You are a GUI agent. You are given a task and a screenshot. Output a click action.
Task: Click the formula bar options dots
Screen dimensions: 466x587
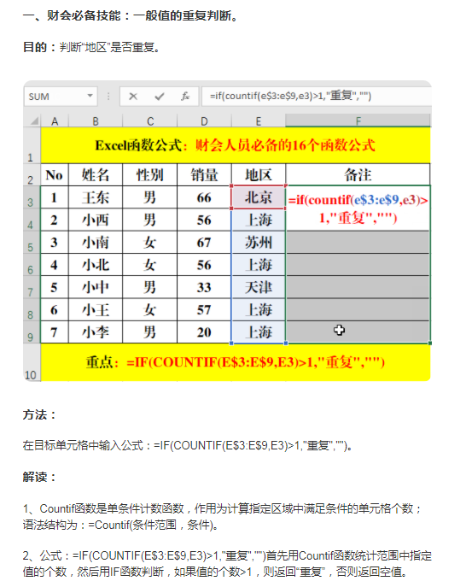tap(108, 97)
